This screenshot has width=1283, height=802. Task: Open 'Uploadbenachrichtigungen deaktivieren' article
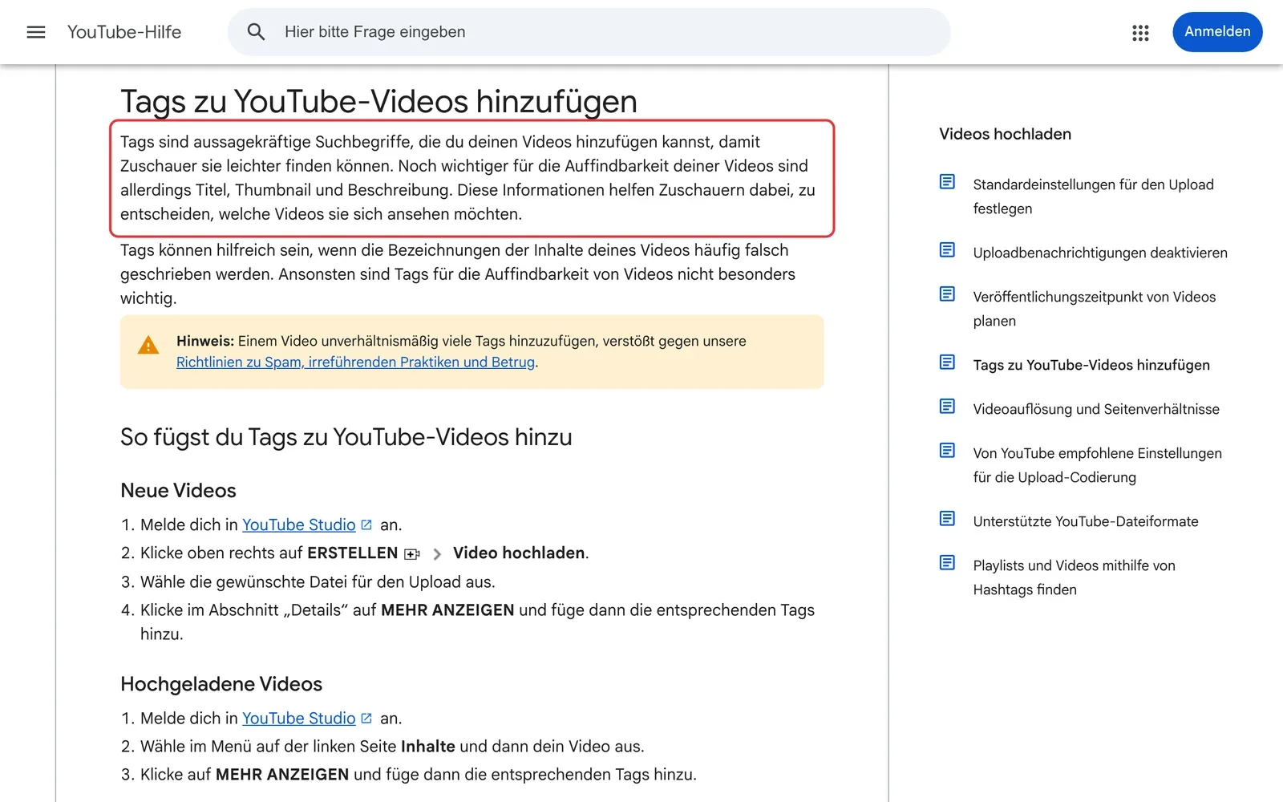[x=1100, y=253]
